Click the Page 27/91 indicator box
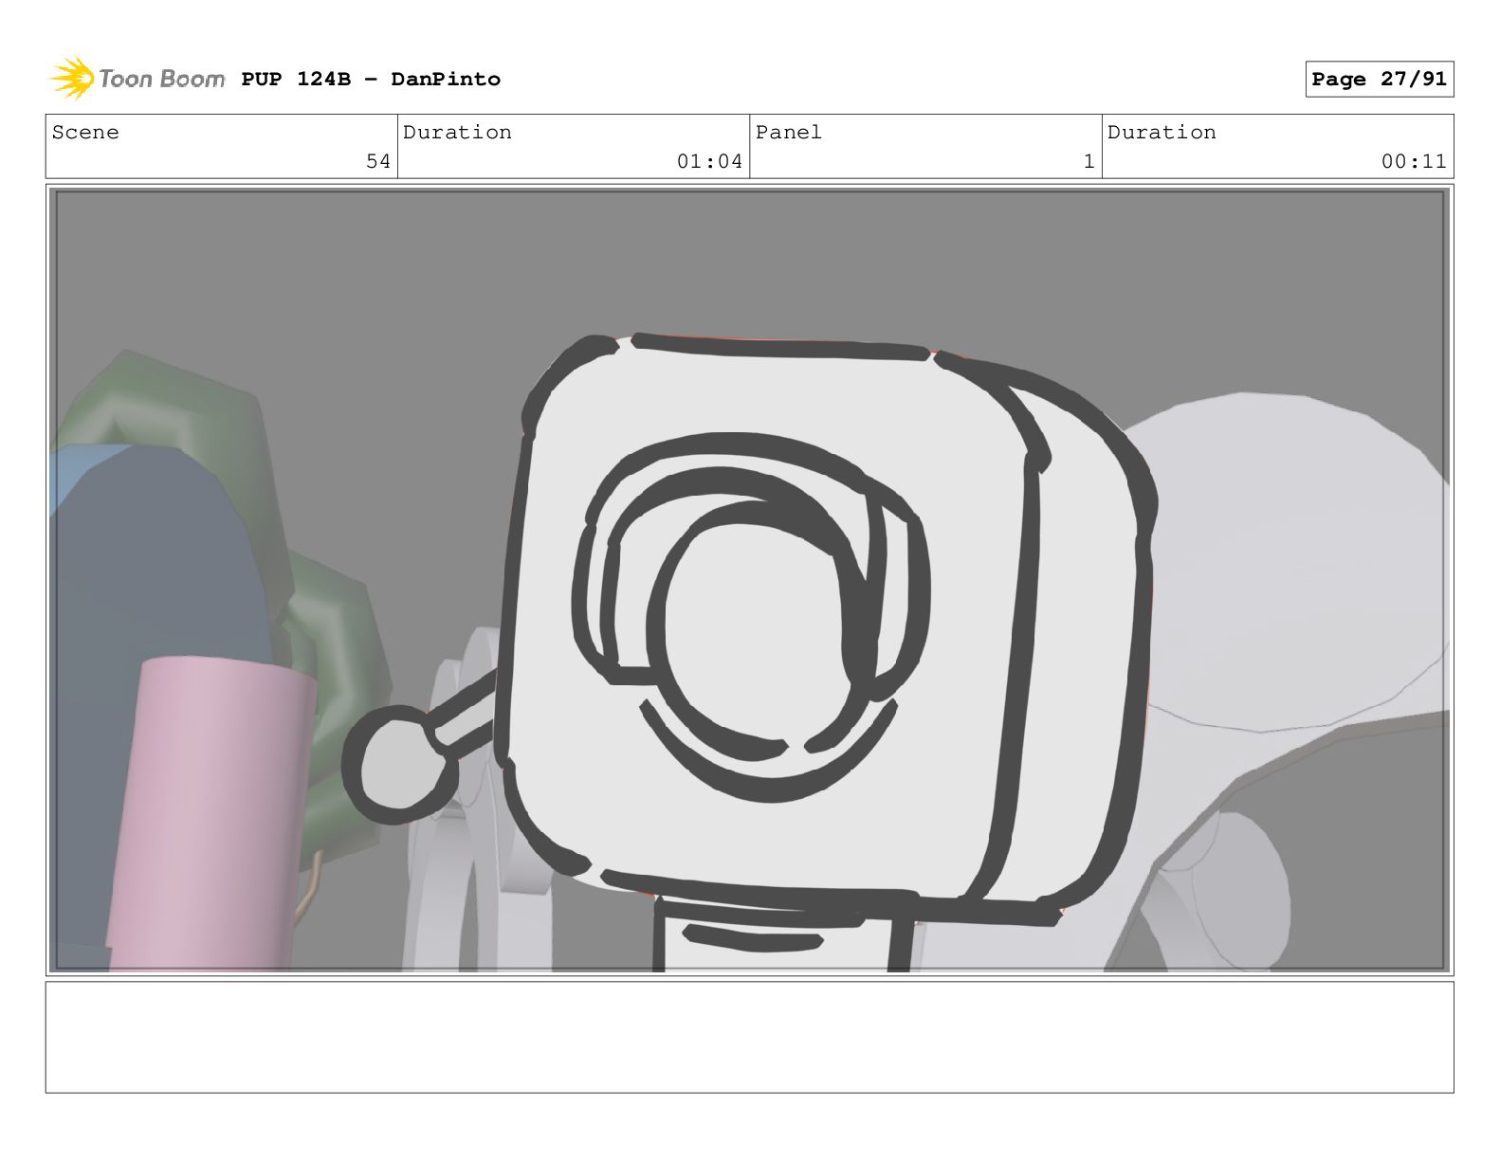This screenshot has width=1500, height=1161. click(1379, 79)
